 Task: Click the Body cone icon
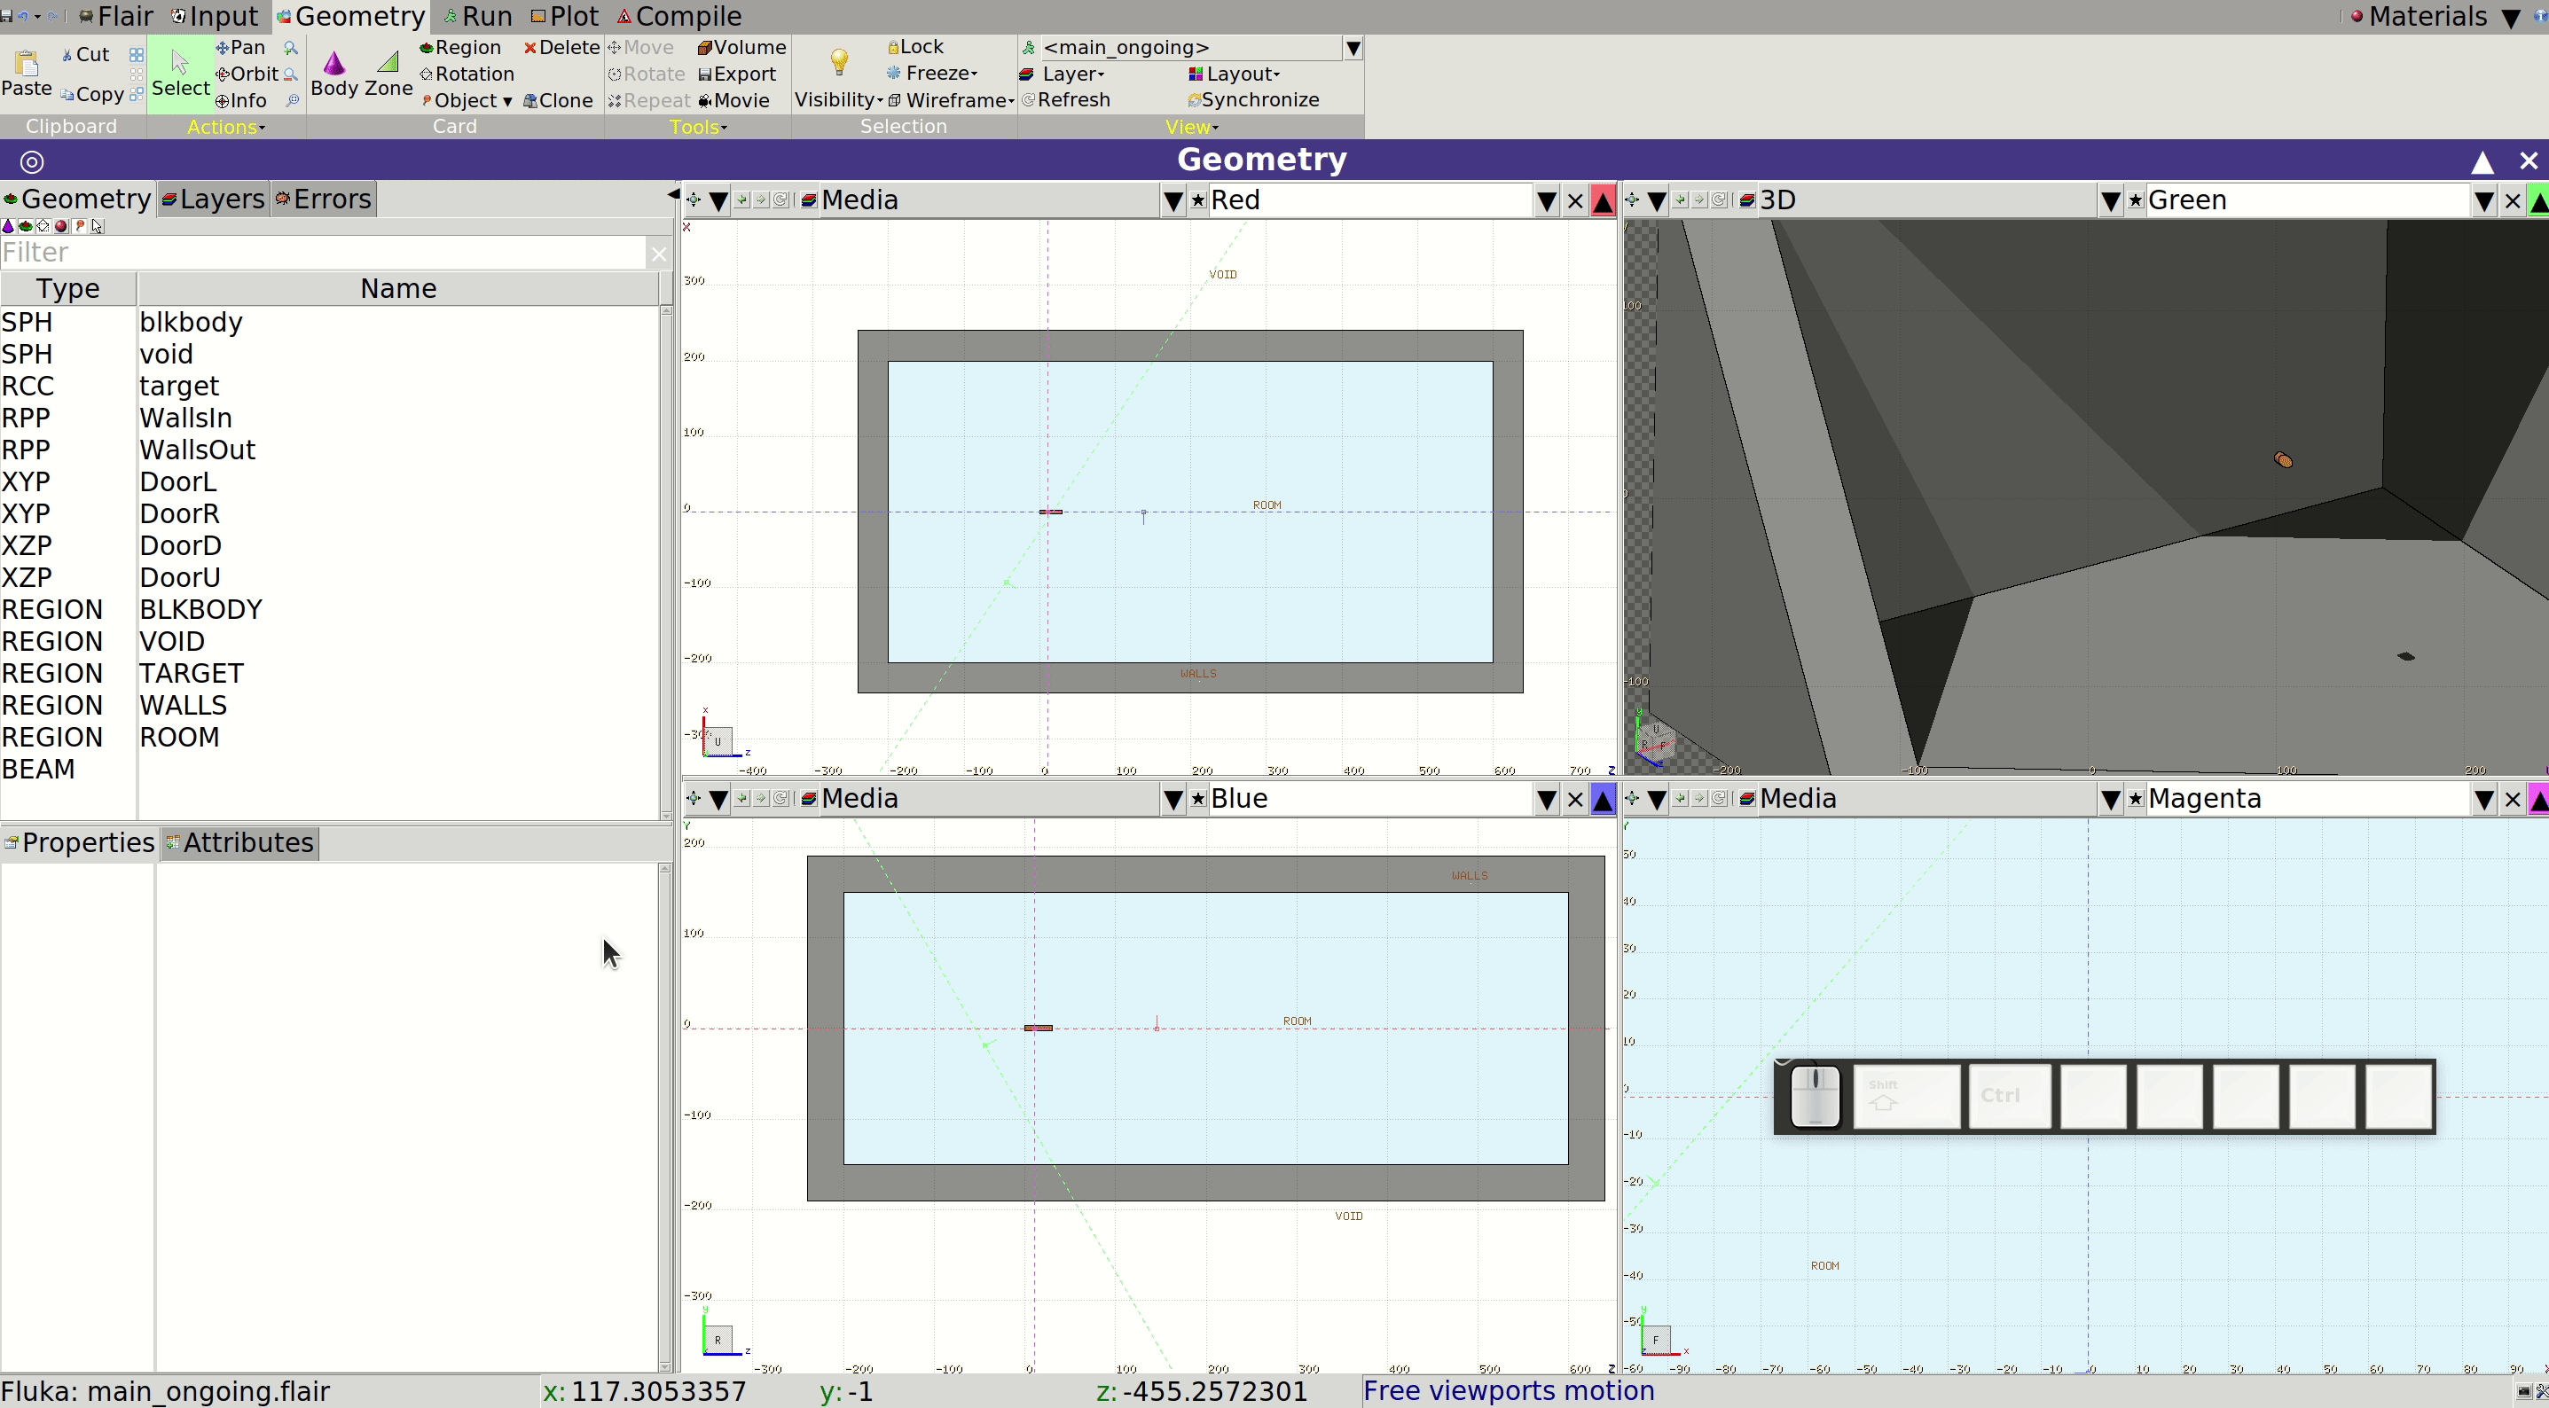tap(334, 62)
